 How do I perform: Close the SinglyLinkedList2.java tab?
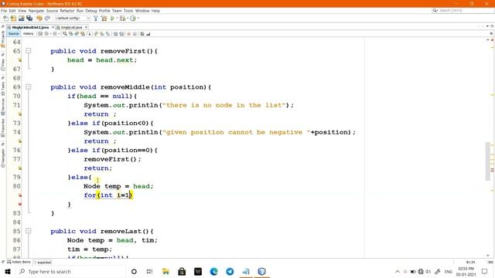tap(53, 28)
